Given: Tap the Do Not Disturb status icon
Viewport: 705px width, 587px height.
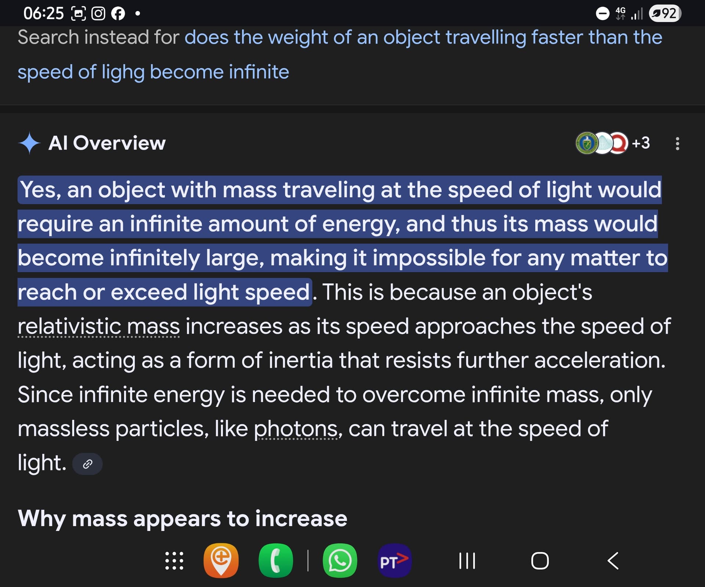Looking at the screenshot, I should (602, 14).
